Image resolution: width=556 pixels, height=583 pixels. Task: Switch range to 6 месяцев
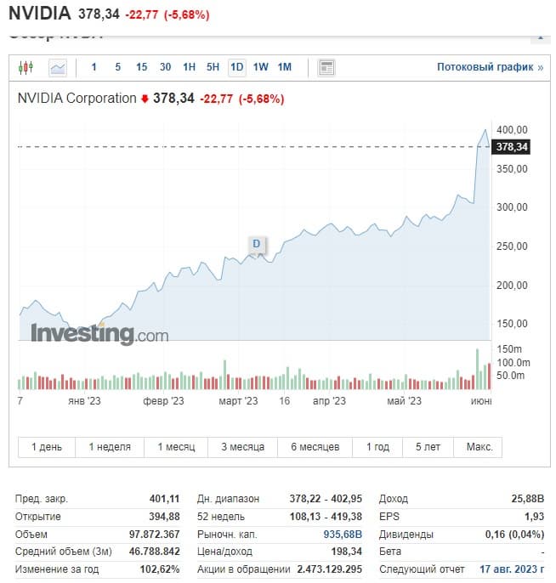(315, 447)
